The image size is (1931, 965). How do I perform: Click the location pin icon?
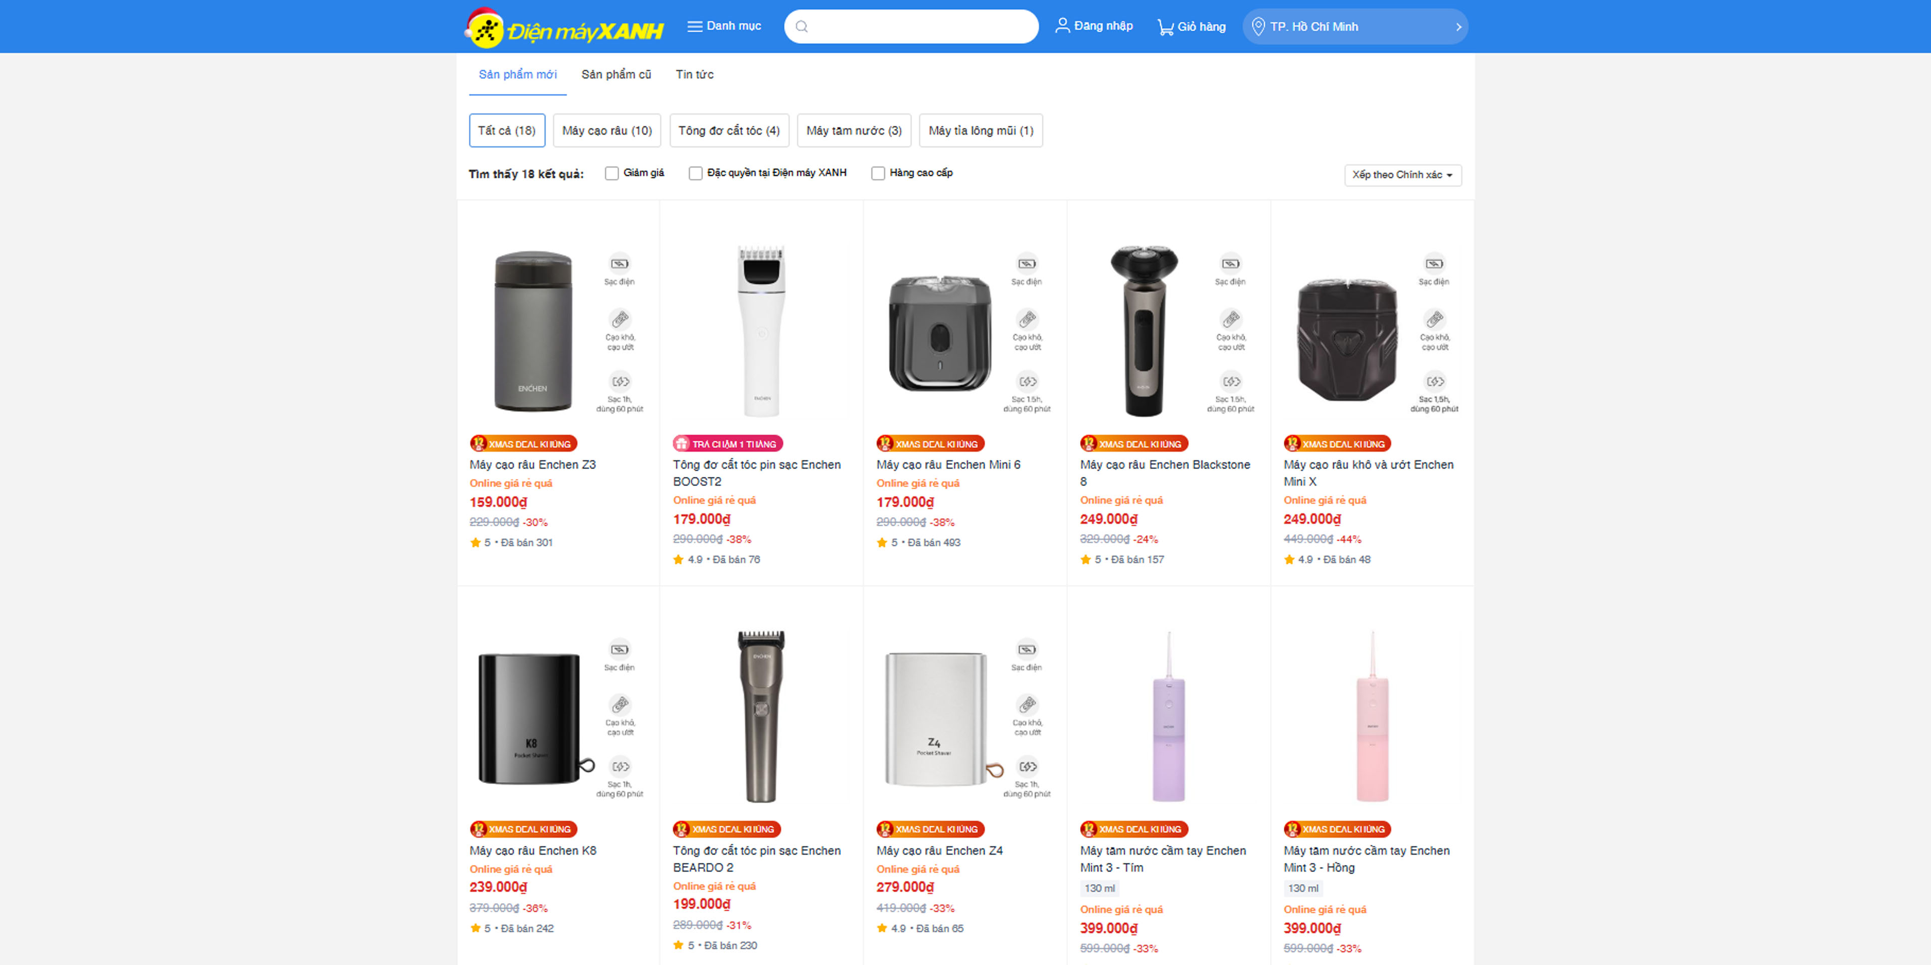pyautogui.click(x=1258, y=27)
